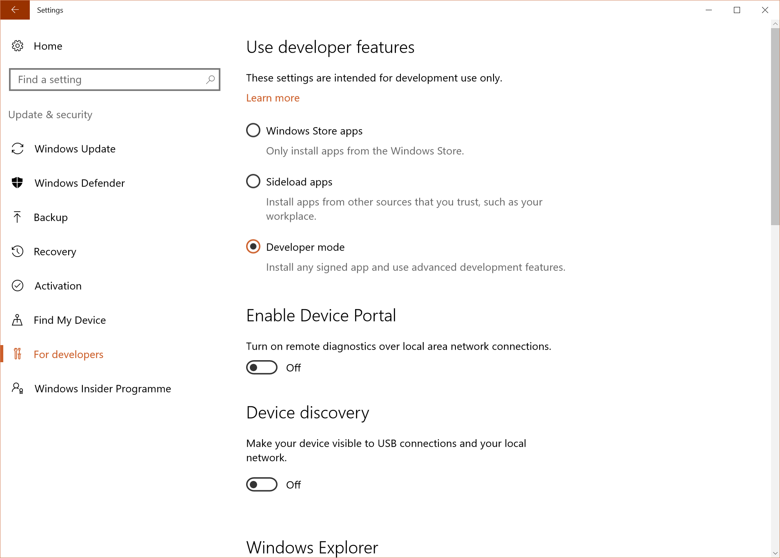Enable the Device Portal toggle

point(262,367)
